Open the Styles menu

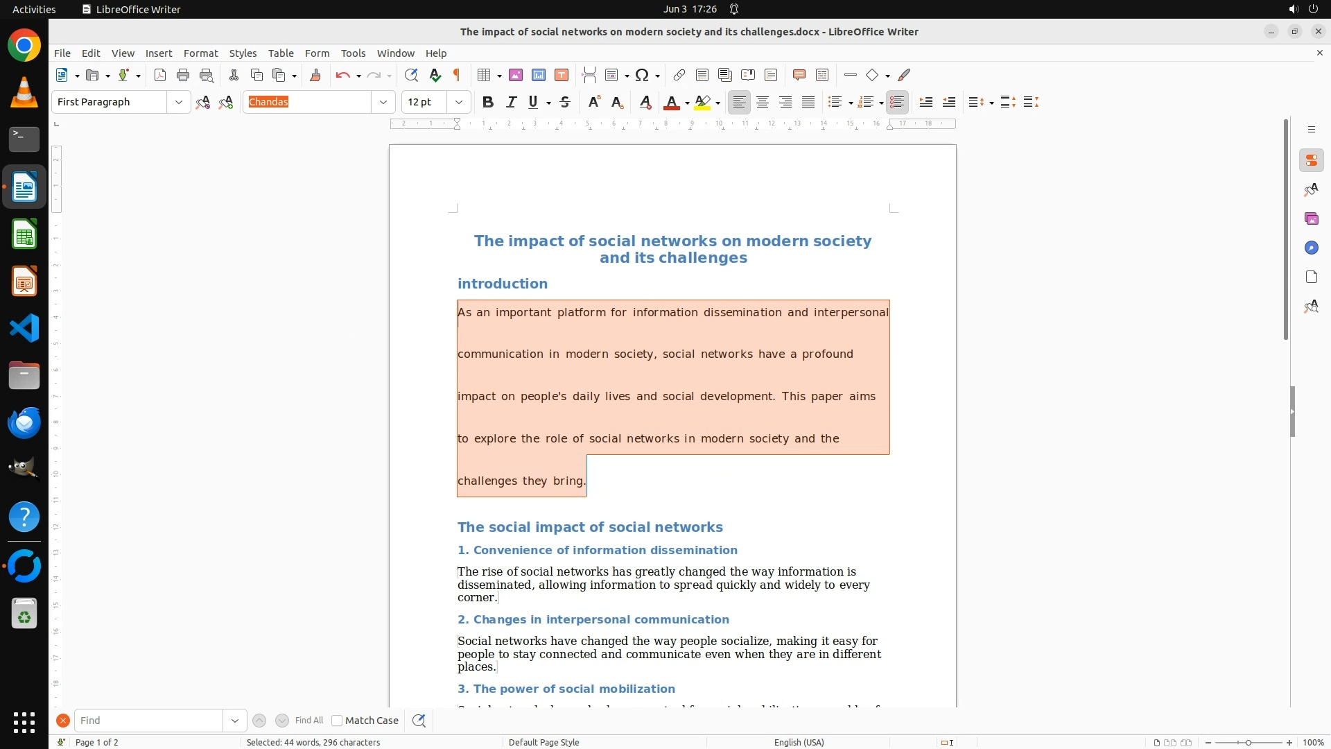[243, 53]
